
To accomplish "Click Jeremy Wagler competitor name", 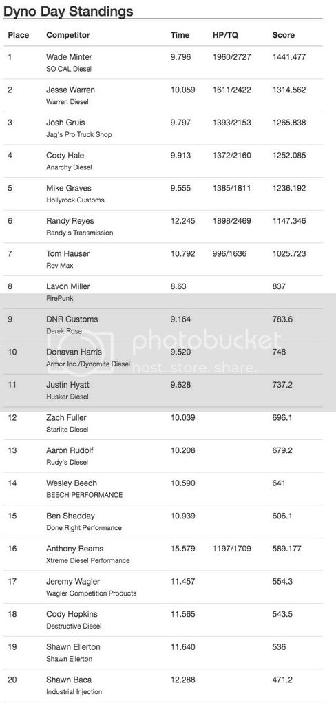I will (70, 581).
